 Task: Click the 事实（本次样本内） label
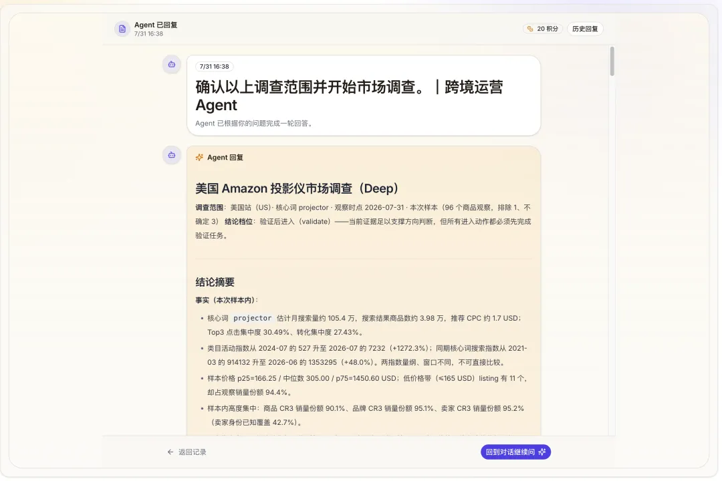pos(226,300)
